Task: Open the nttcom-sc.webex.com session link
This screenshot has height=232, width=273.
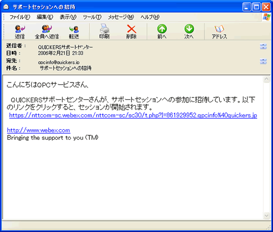Action: [133, 115]
